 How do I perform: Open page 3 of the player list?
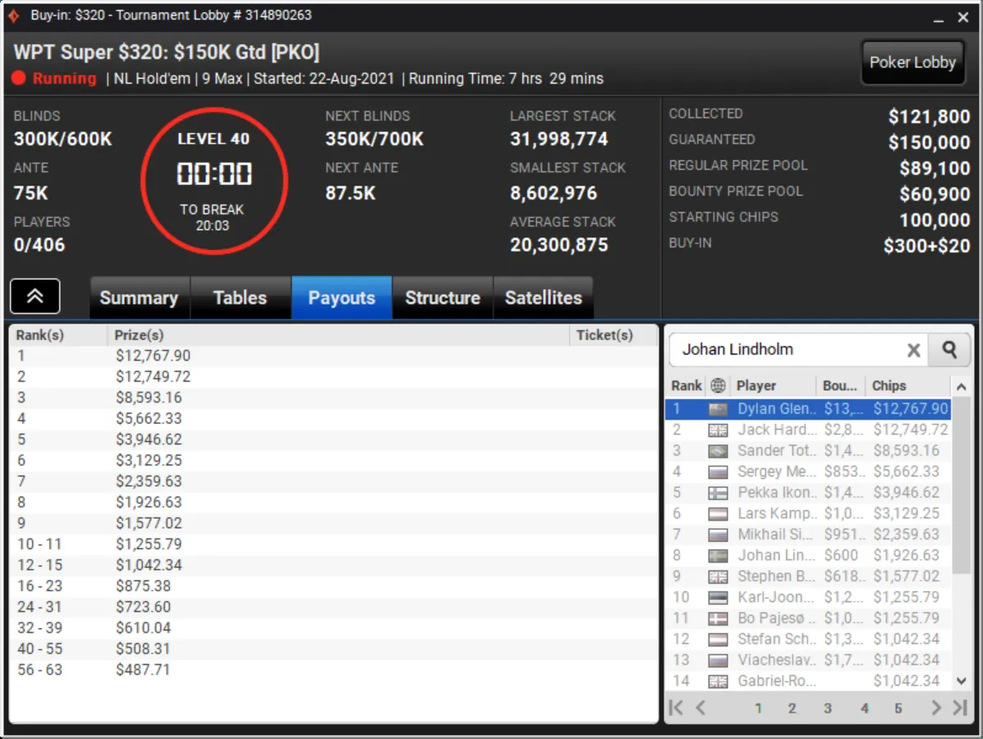[x=828, y=708]
